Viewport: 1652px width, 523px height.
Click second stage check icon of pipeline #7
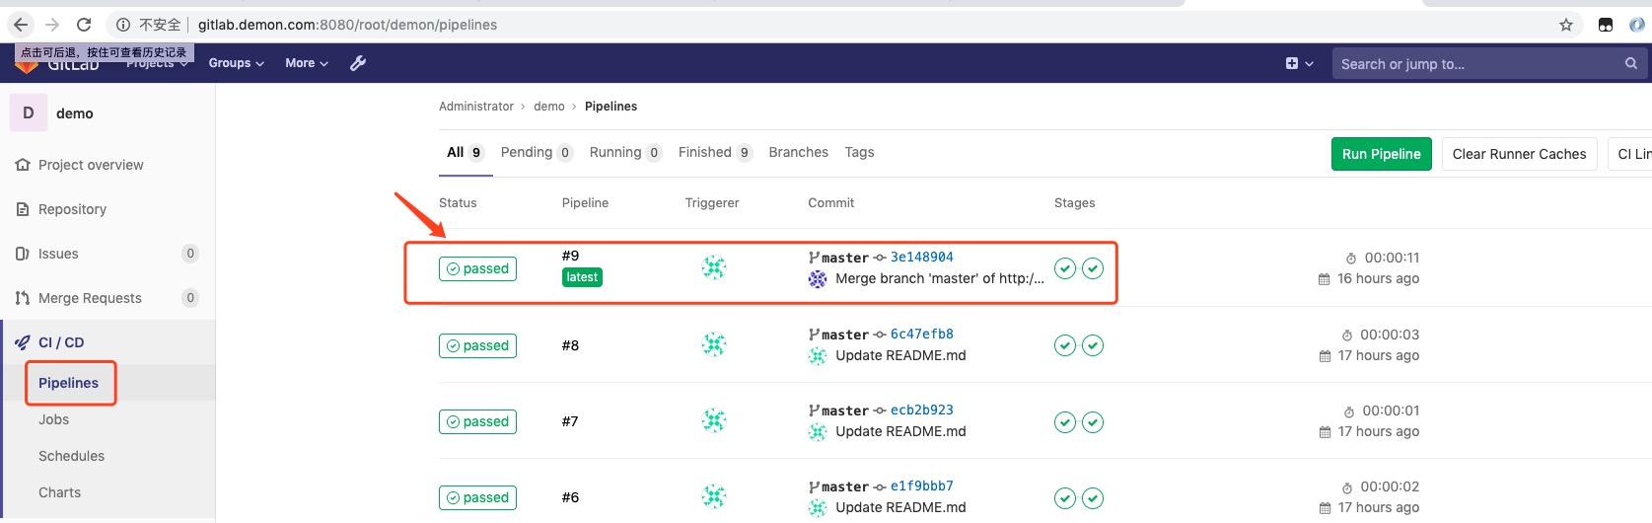pyautogui.click(x=1093, y=422)
